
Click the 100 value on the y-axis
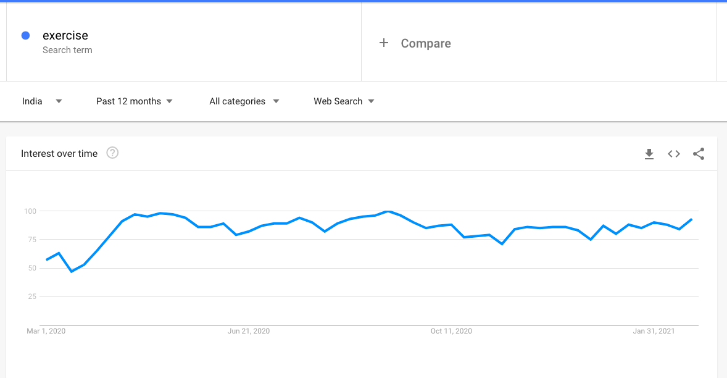pos(30,211)
